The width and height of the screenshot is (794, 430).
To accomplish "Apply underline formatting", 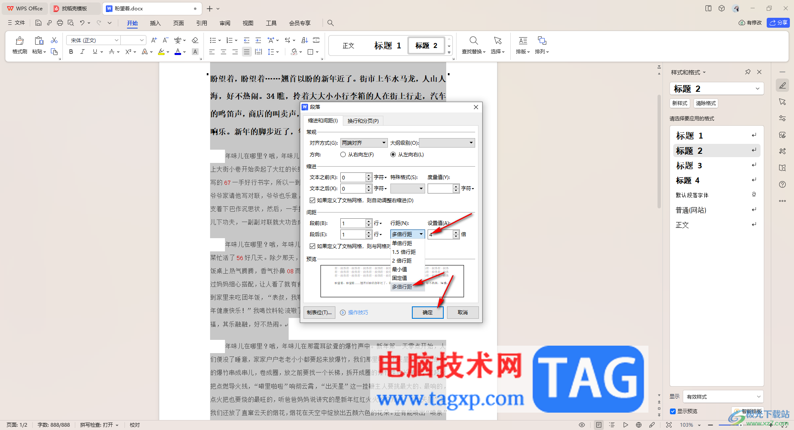I will click(x=95, y=52).
